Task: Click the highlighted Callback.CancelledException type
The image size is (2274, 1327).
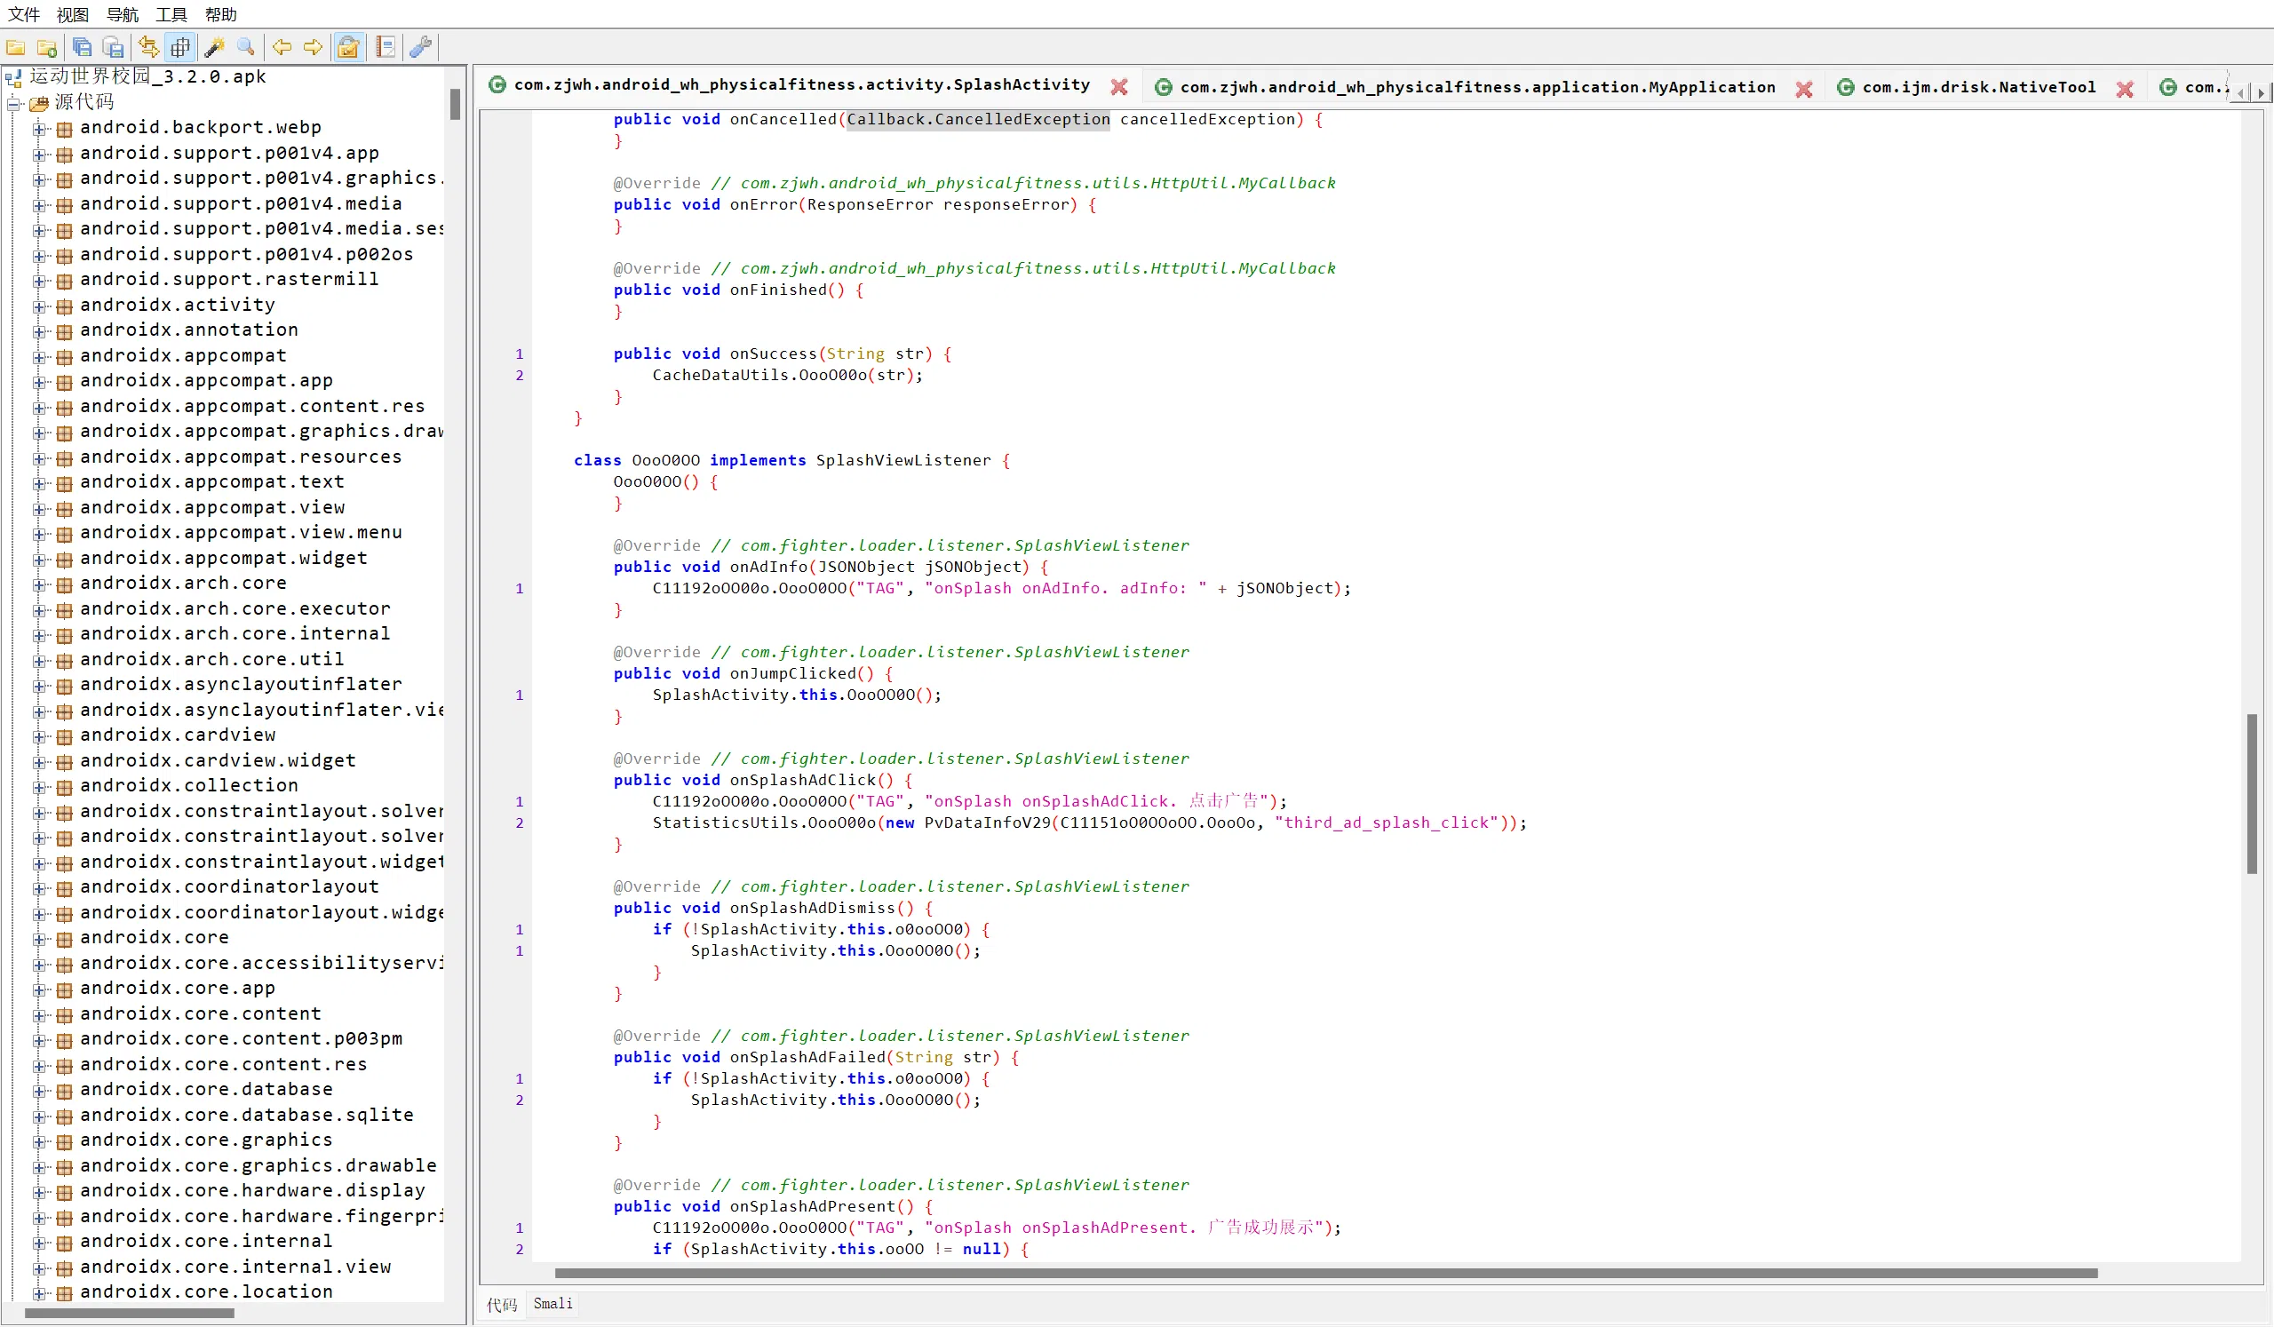Action: pyautogui.click(x=977, y=119)
